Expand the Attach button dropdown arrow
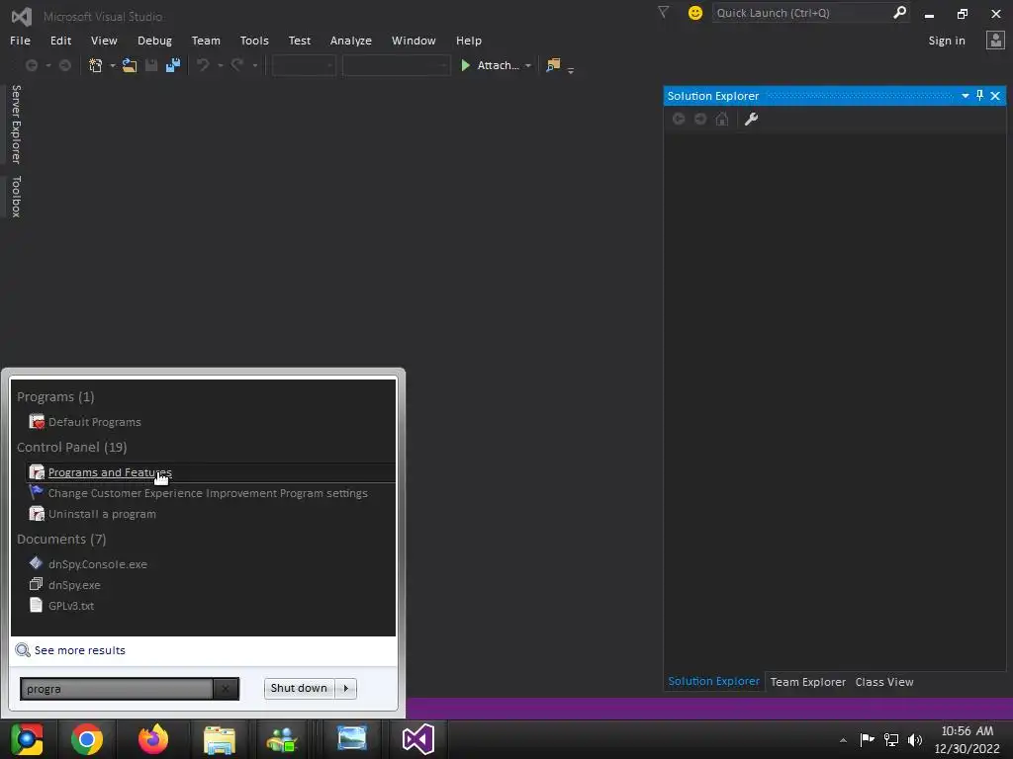 (528, 66)
